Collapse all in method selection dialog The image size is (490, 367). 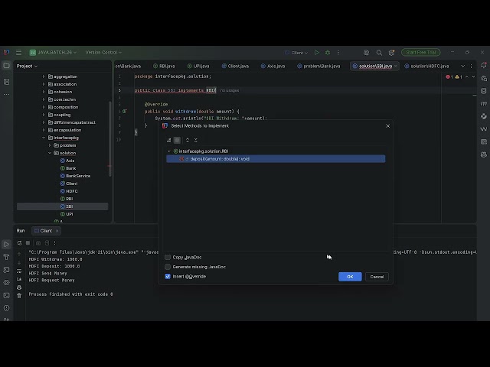pyautogui.click(x=196, y=141)
